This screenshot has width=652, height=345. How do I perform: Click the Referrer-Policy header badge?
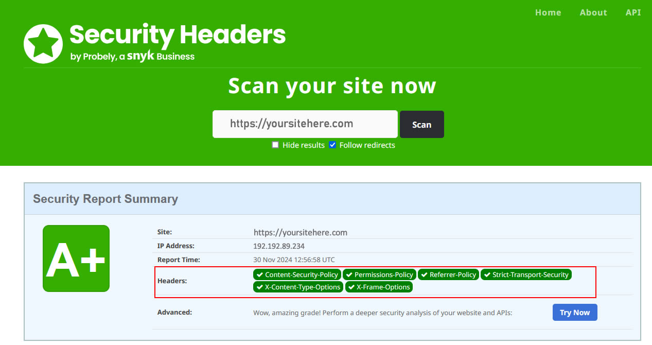tap(448, 274)
